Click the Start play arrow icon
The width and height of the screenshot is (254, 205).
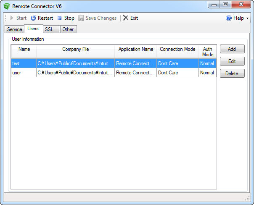click(x=12, y=18)
